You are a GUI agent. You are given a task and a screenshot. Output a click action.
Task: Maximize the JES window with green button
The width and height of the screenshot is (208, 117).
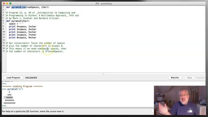pos(10,4)
